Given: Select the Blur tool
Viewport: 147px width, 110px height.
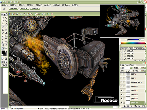Looking at the screenshot, I should click(3, 36).
